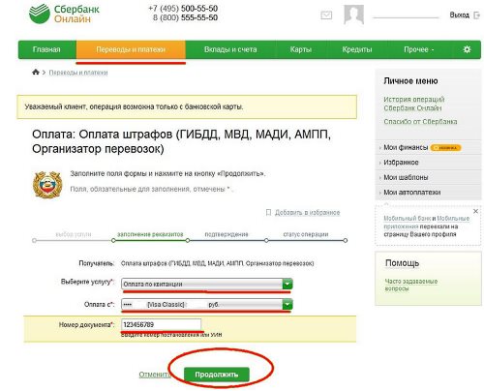Click the green arrow of Оплата по квитанции
484x391 pixels.
tap(287, 284)
